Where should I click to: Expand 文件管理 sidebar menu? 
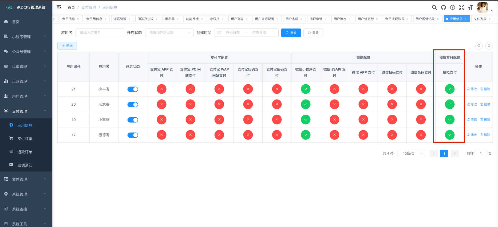tap(26, 179)
